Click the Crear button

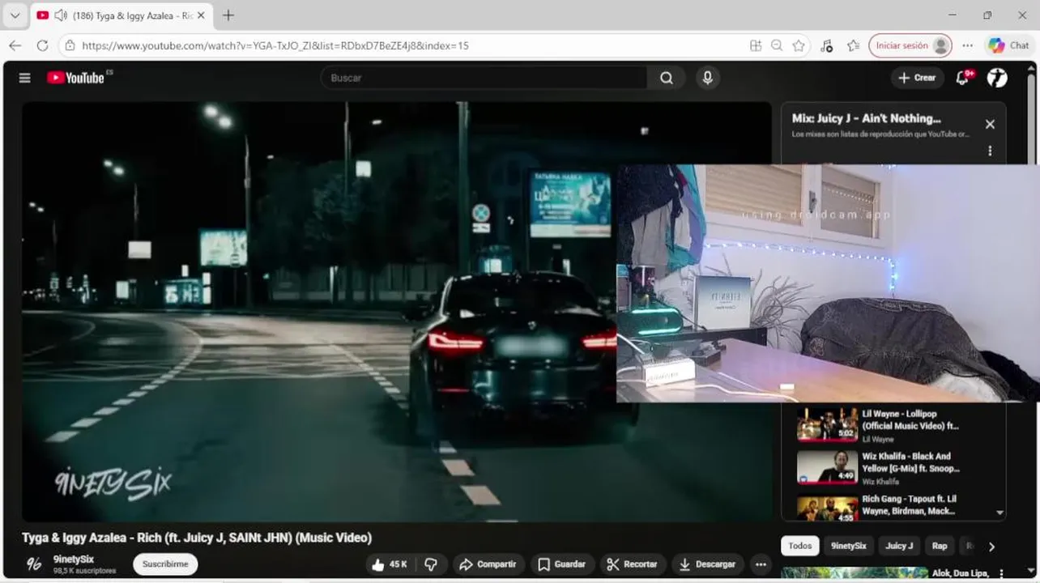tap(917, 78)
